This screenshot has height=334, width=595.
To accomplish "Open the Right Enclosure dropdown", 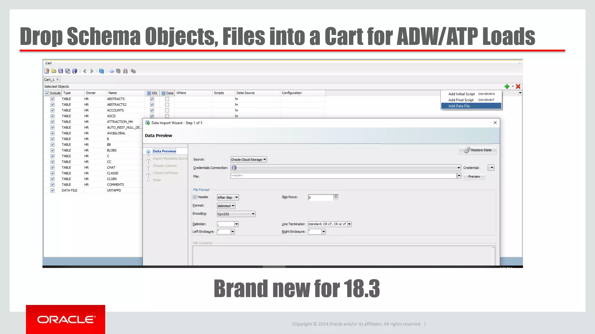I will tap(324, 232).
